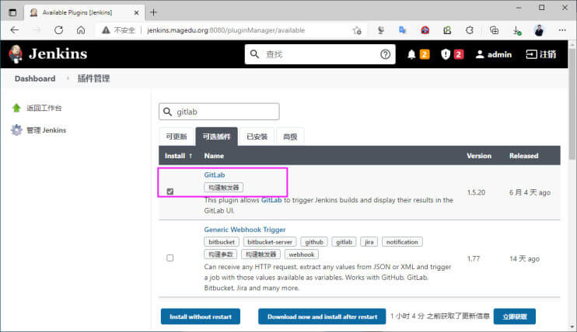Screen dimensions: 577x332
Task: Click the admin user icon
Action: (x=480, y=54)
